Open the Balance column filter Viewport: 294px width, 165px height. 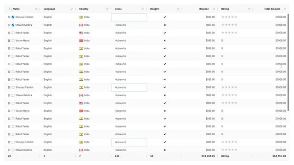214,9
